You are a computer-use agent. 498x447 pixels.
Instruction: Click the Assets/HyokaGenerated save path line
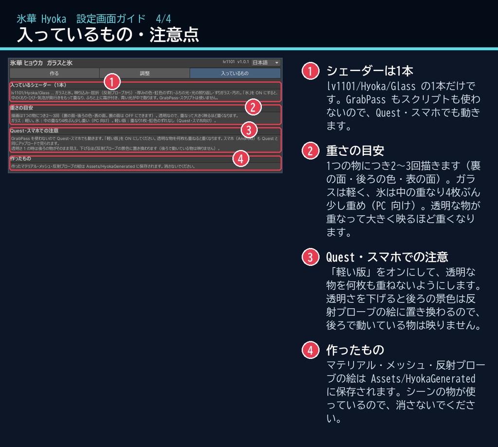click(x=103, y=166)
